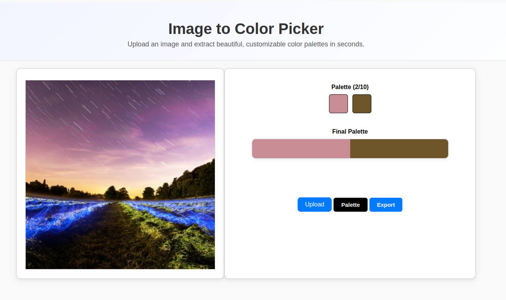Screen dimensions: 506x300
Task: Select the pink swatch in Palette row
Action: [x=338, y=104]
